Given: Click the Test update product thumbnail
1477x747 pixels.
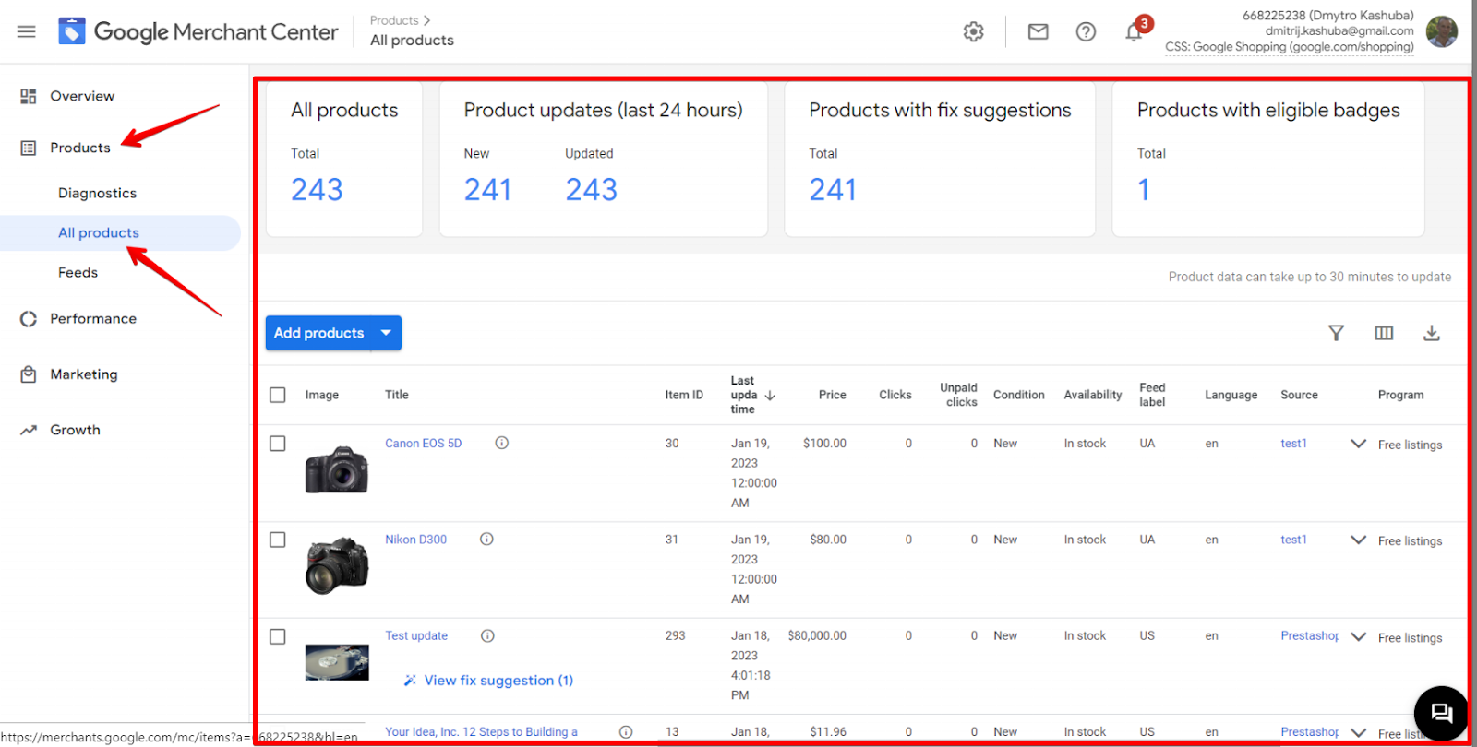Looking at the screenshot, I should [x=337, y=662].
